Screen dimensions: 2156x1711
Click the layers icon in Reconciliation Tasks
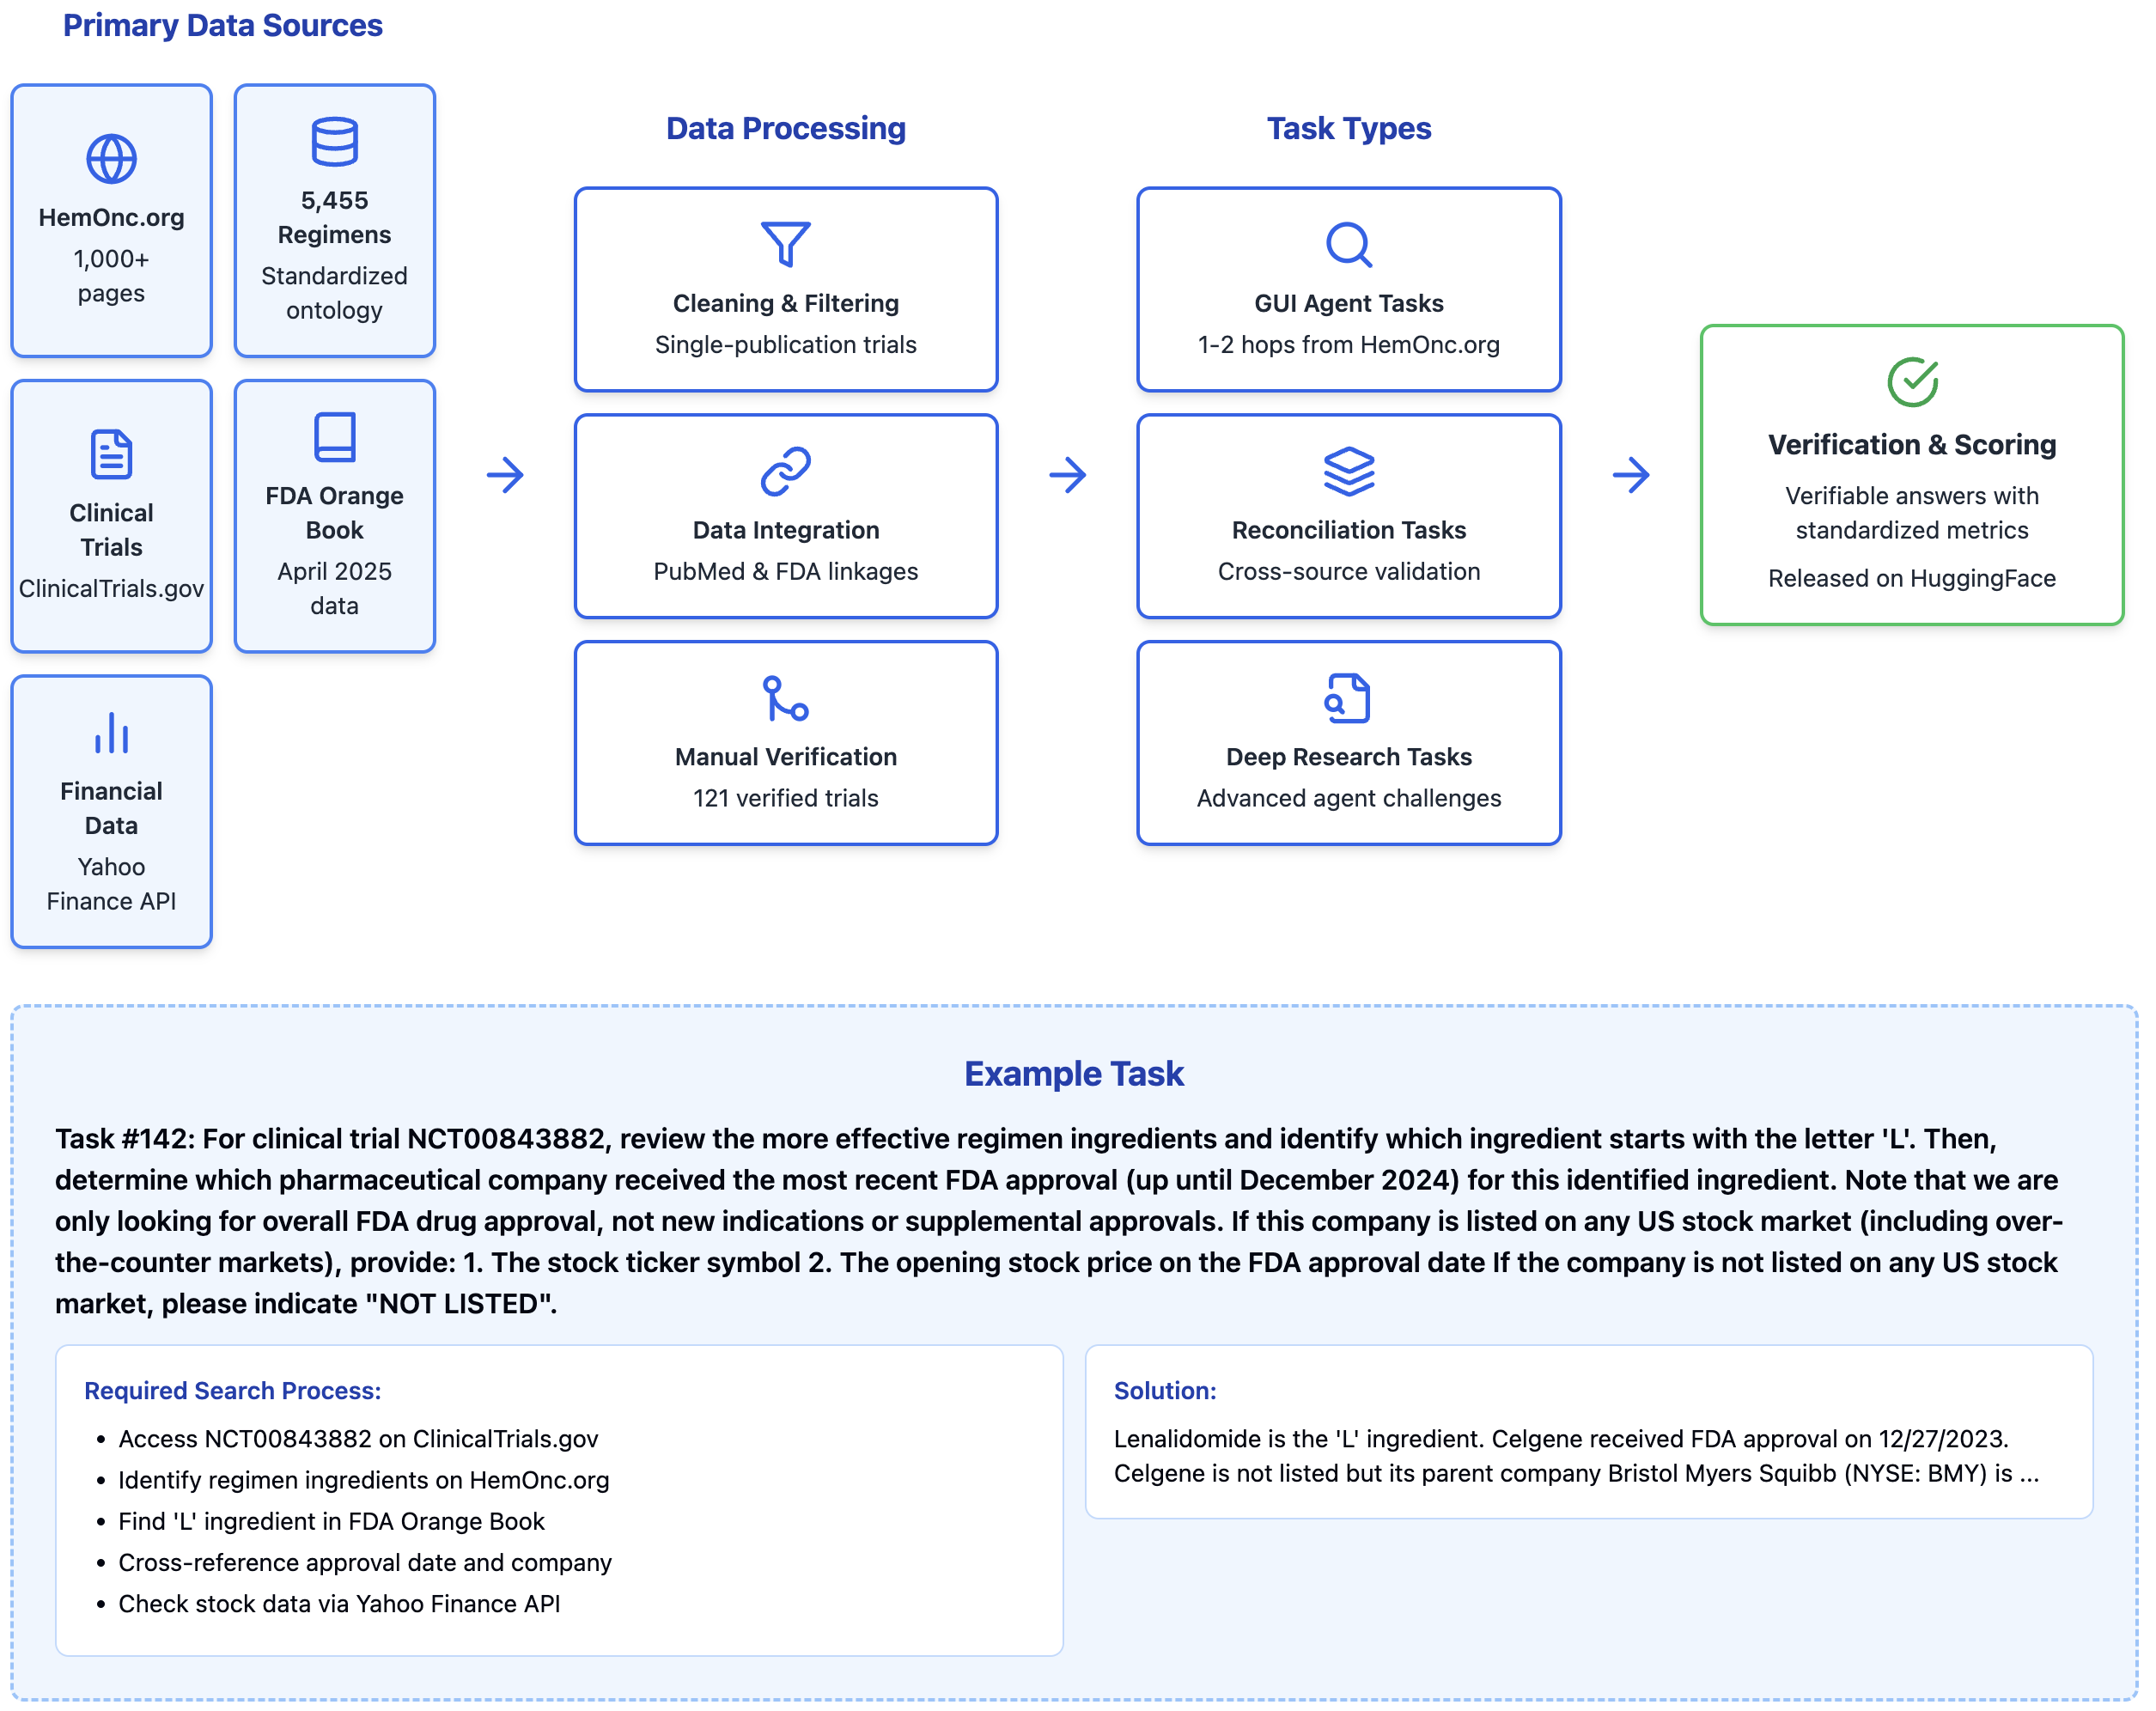pyautogui.click(x=1348, y=471)
